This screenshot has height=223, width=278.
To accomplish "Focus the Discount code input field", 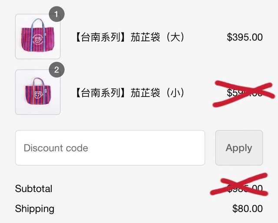I will click(x=110, y=148).
